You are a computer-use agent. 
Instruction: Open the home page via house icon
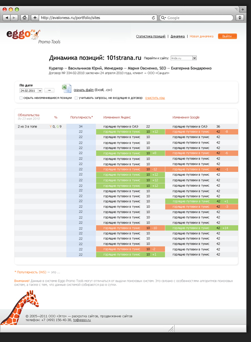pyautogui.click(x=25, y=18)
